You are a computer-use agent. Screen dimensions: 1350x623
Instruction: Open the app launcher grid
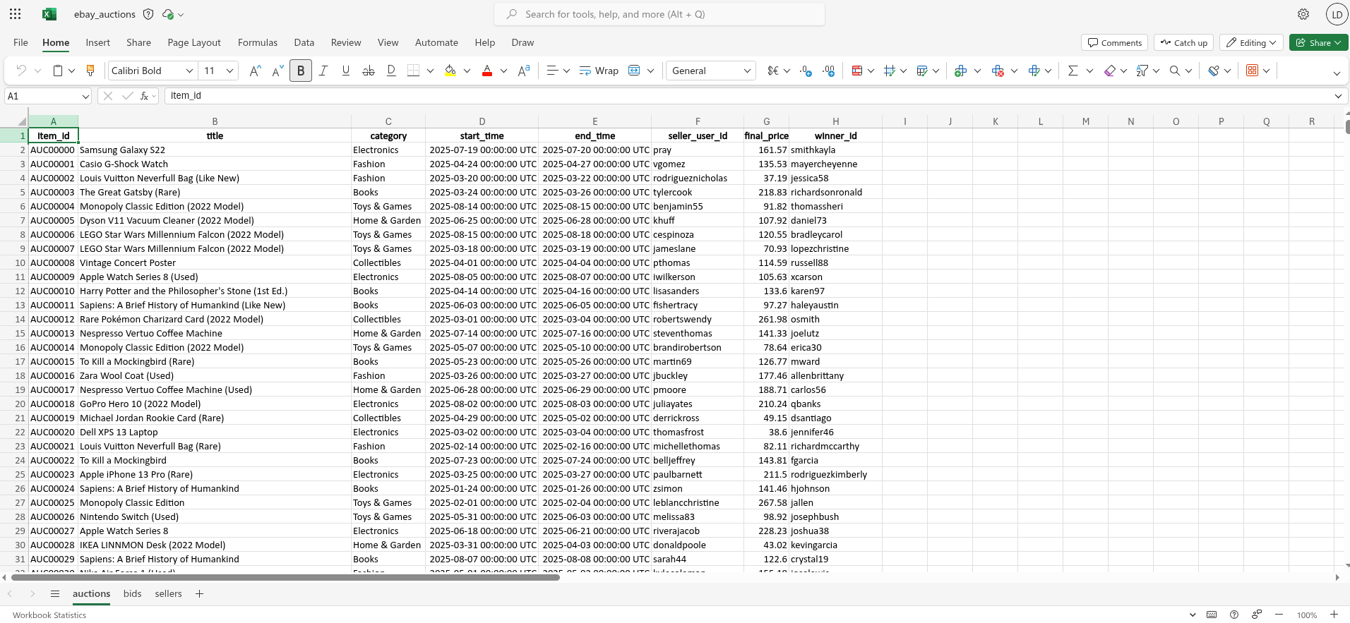pyautogui.click(x=15, y=14)
